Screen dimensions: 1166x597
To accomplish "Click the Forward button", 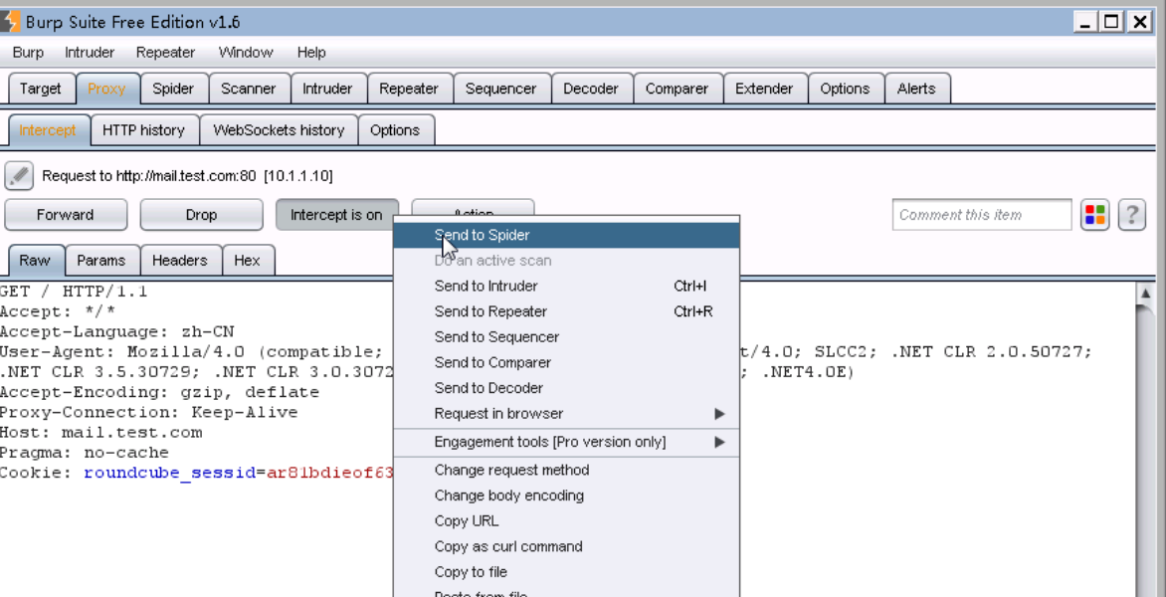I will (x=66, y=215).
